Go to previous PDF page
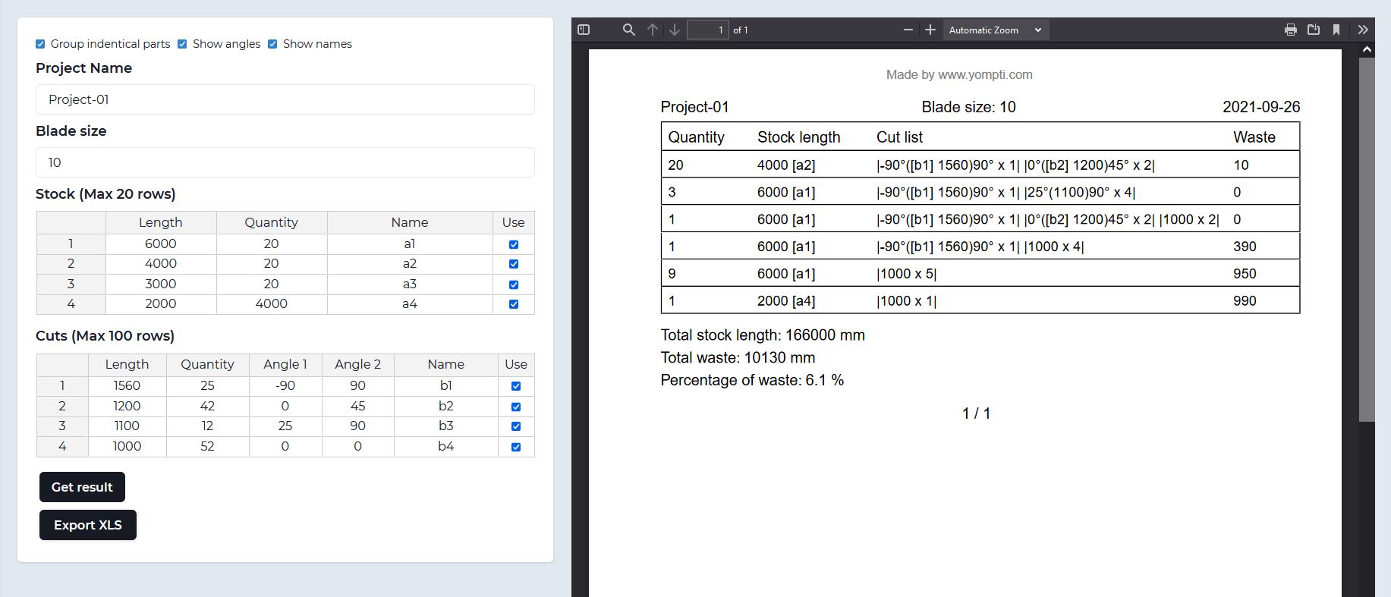 (653, 30)
